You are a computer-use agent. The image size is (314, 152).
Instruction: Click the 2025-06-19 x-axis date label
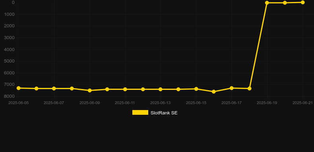(267, 103)
